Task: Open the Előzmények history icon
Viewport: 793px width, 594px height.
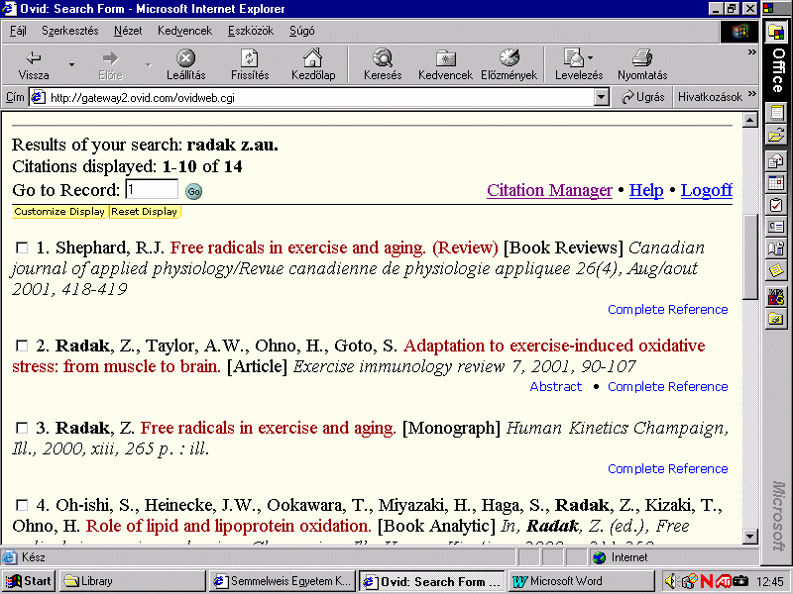Action: (x=510, y=57)
